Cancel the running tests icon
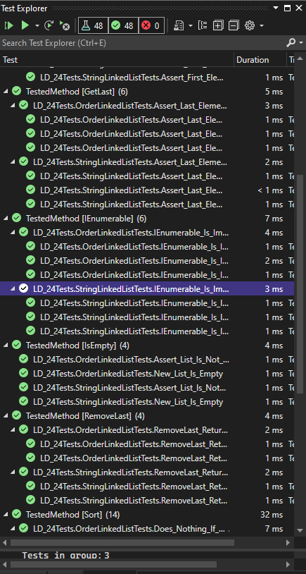Screen dimensions: 306x574 [x=64, y=25]
